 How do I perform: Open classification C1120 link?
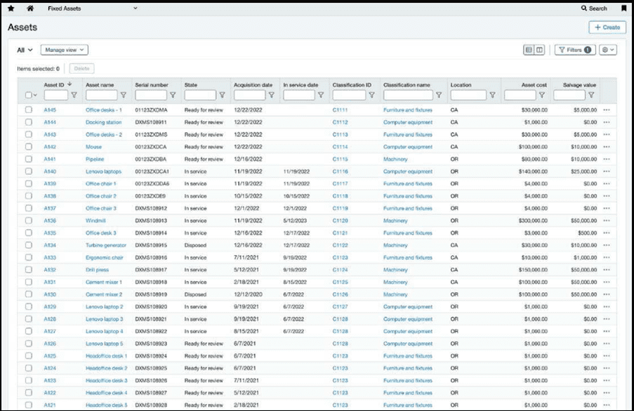coord(340,221)
